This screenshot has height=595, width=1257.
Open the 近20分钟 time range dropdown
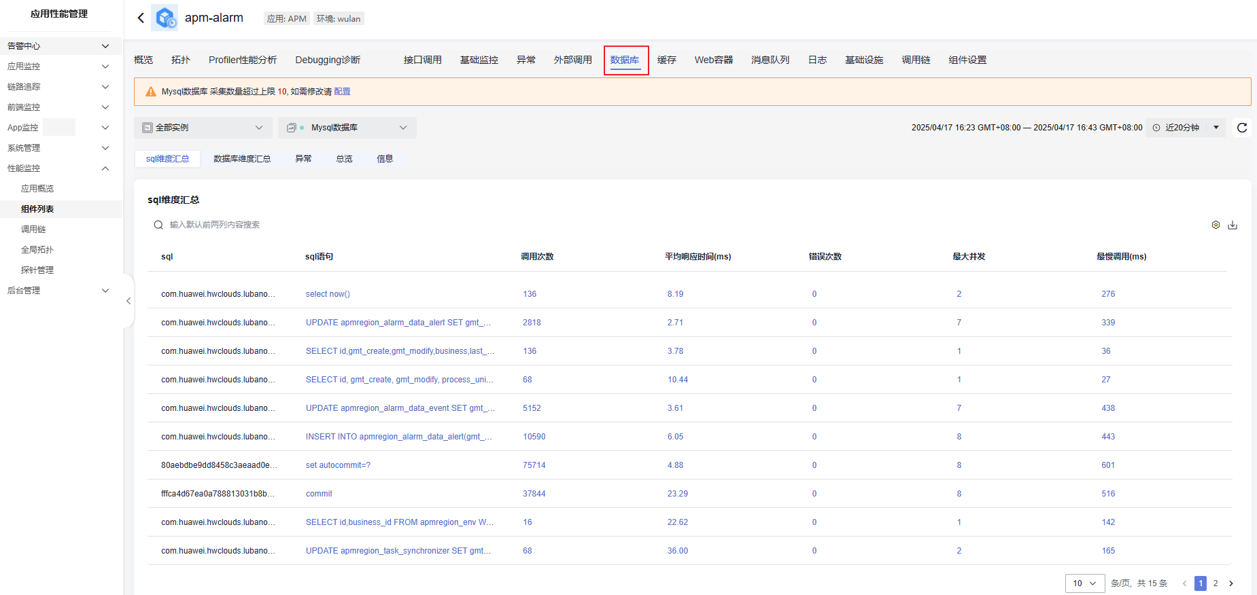[1186, 128]
